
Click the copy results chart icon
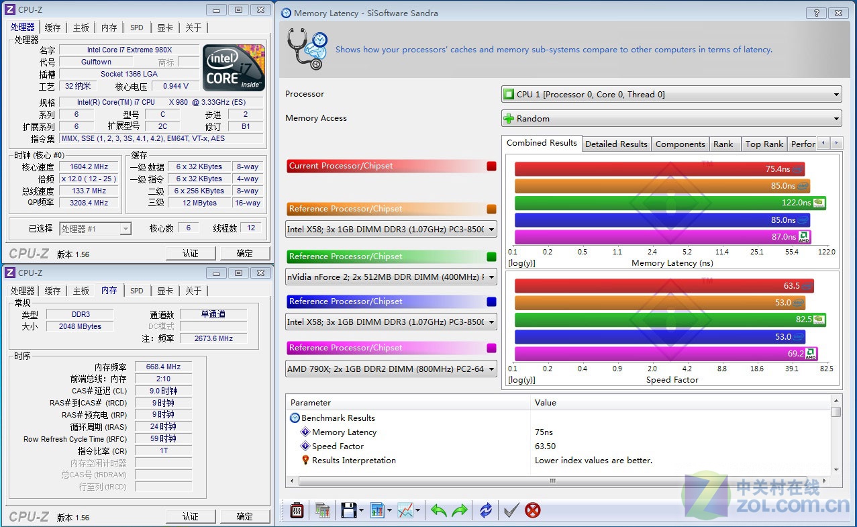tap(323, 510)
